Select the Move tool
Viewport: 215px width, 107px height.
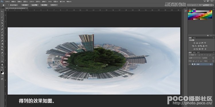coord(2,11)
